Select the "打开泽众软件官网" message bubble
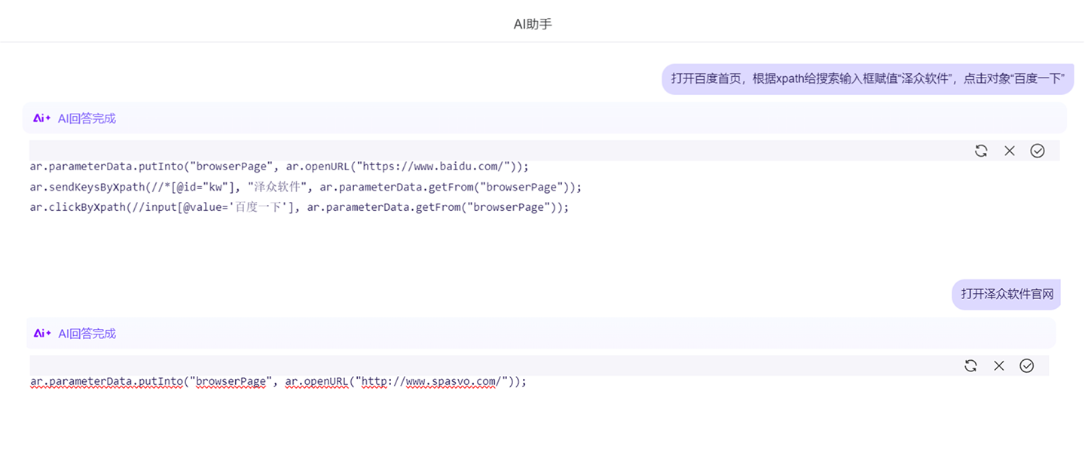The image size is (1085, 452). pyautogui.click(x=1006, y=294)
